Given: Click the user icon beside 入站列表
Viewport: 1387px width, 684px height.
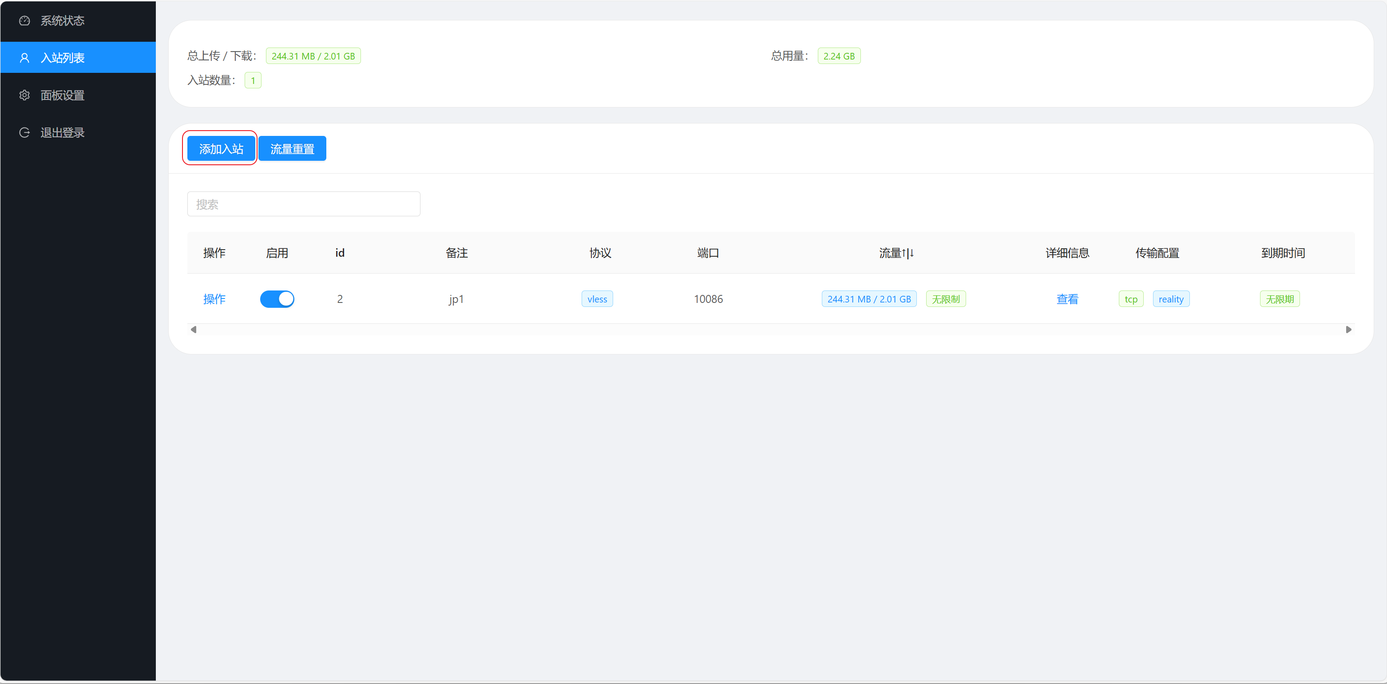Looking at the screenshot, I should point(24,58).
